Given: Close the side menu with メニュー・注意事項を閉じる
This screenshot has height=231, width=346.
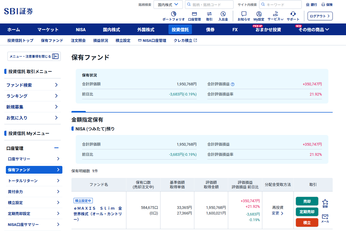Looking at the screenshot, I should point(34,56).
